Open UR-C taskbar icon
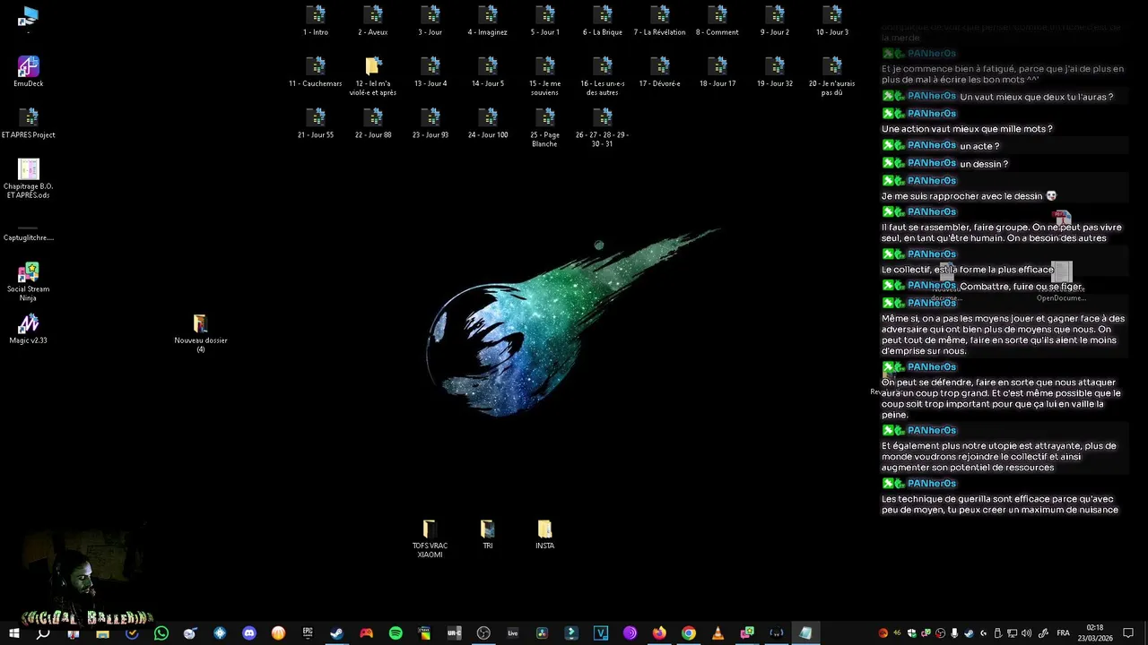 (x=455, y=633)
